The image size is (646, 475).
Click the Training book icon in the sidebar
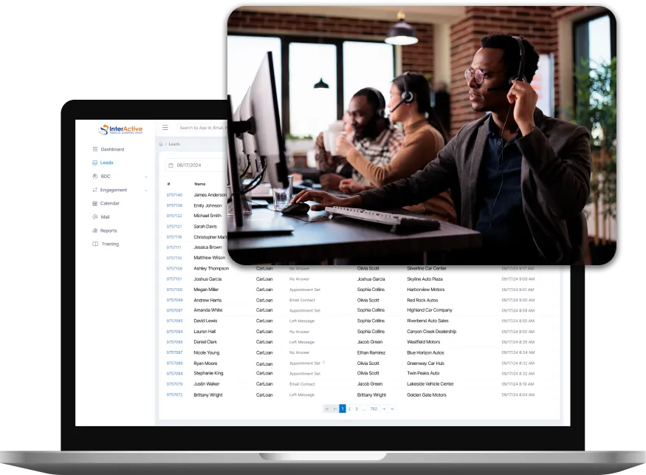coord(95,244)
